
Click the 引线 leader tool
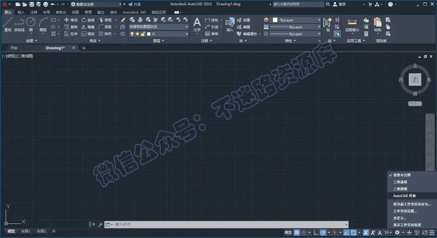(212, 27)
